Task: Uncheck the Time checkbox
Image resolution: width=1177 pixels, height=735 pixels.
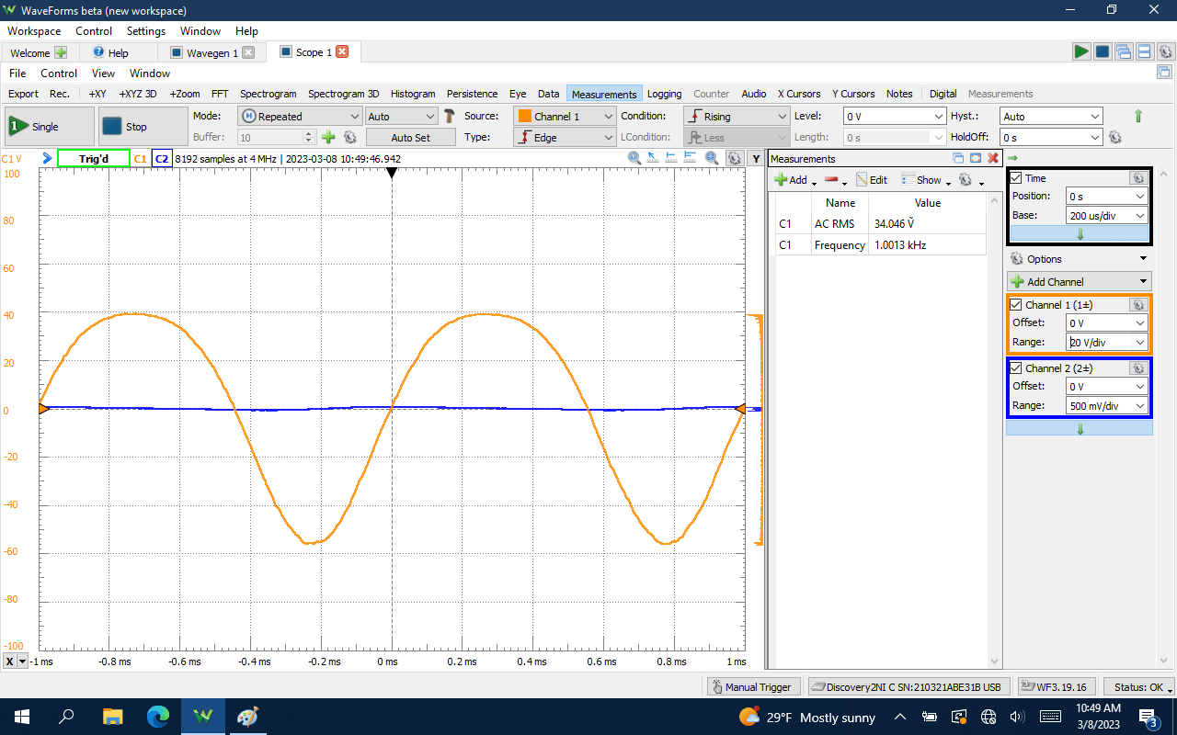Action: point(1016,178)
